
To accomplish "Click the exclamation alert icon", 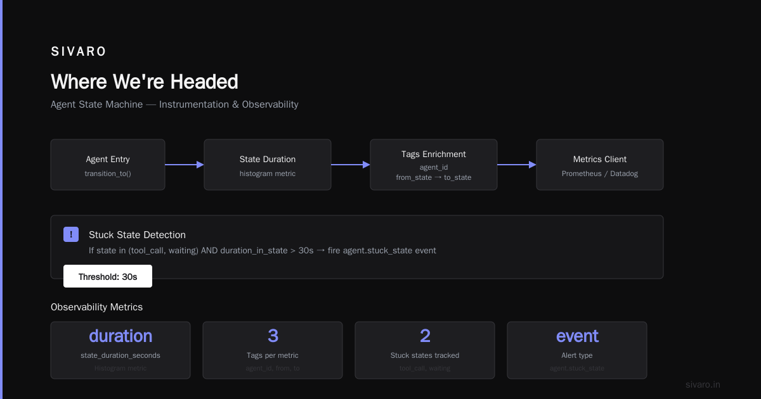I will click(71, 234).
